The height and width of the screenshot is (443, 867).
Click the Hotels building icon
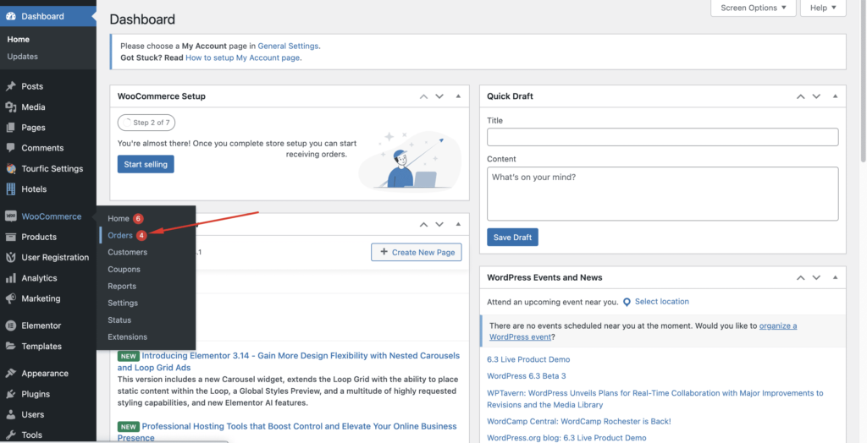coord(10,189)
